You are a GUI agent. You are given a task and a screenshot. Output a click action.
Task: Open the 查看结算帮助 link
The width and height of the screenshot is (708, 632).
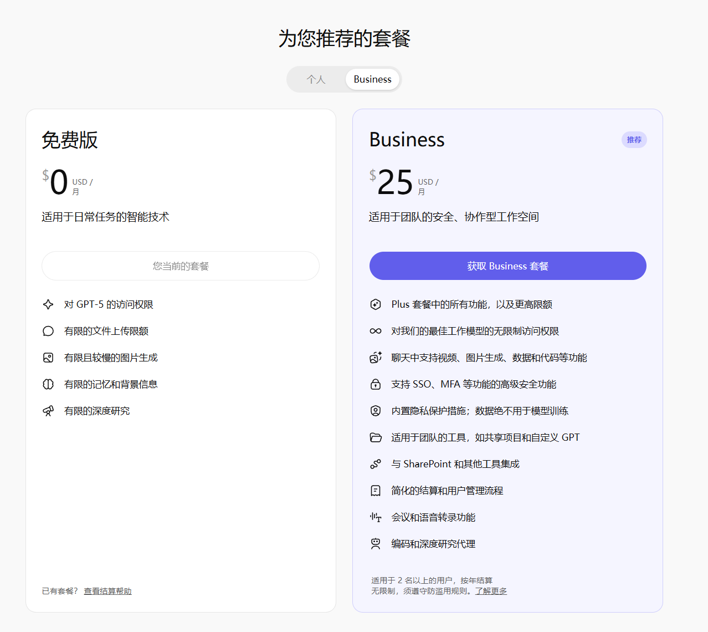coord(107,591)
